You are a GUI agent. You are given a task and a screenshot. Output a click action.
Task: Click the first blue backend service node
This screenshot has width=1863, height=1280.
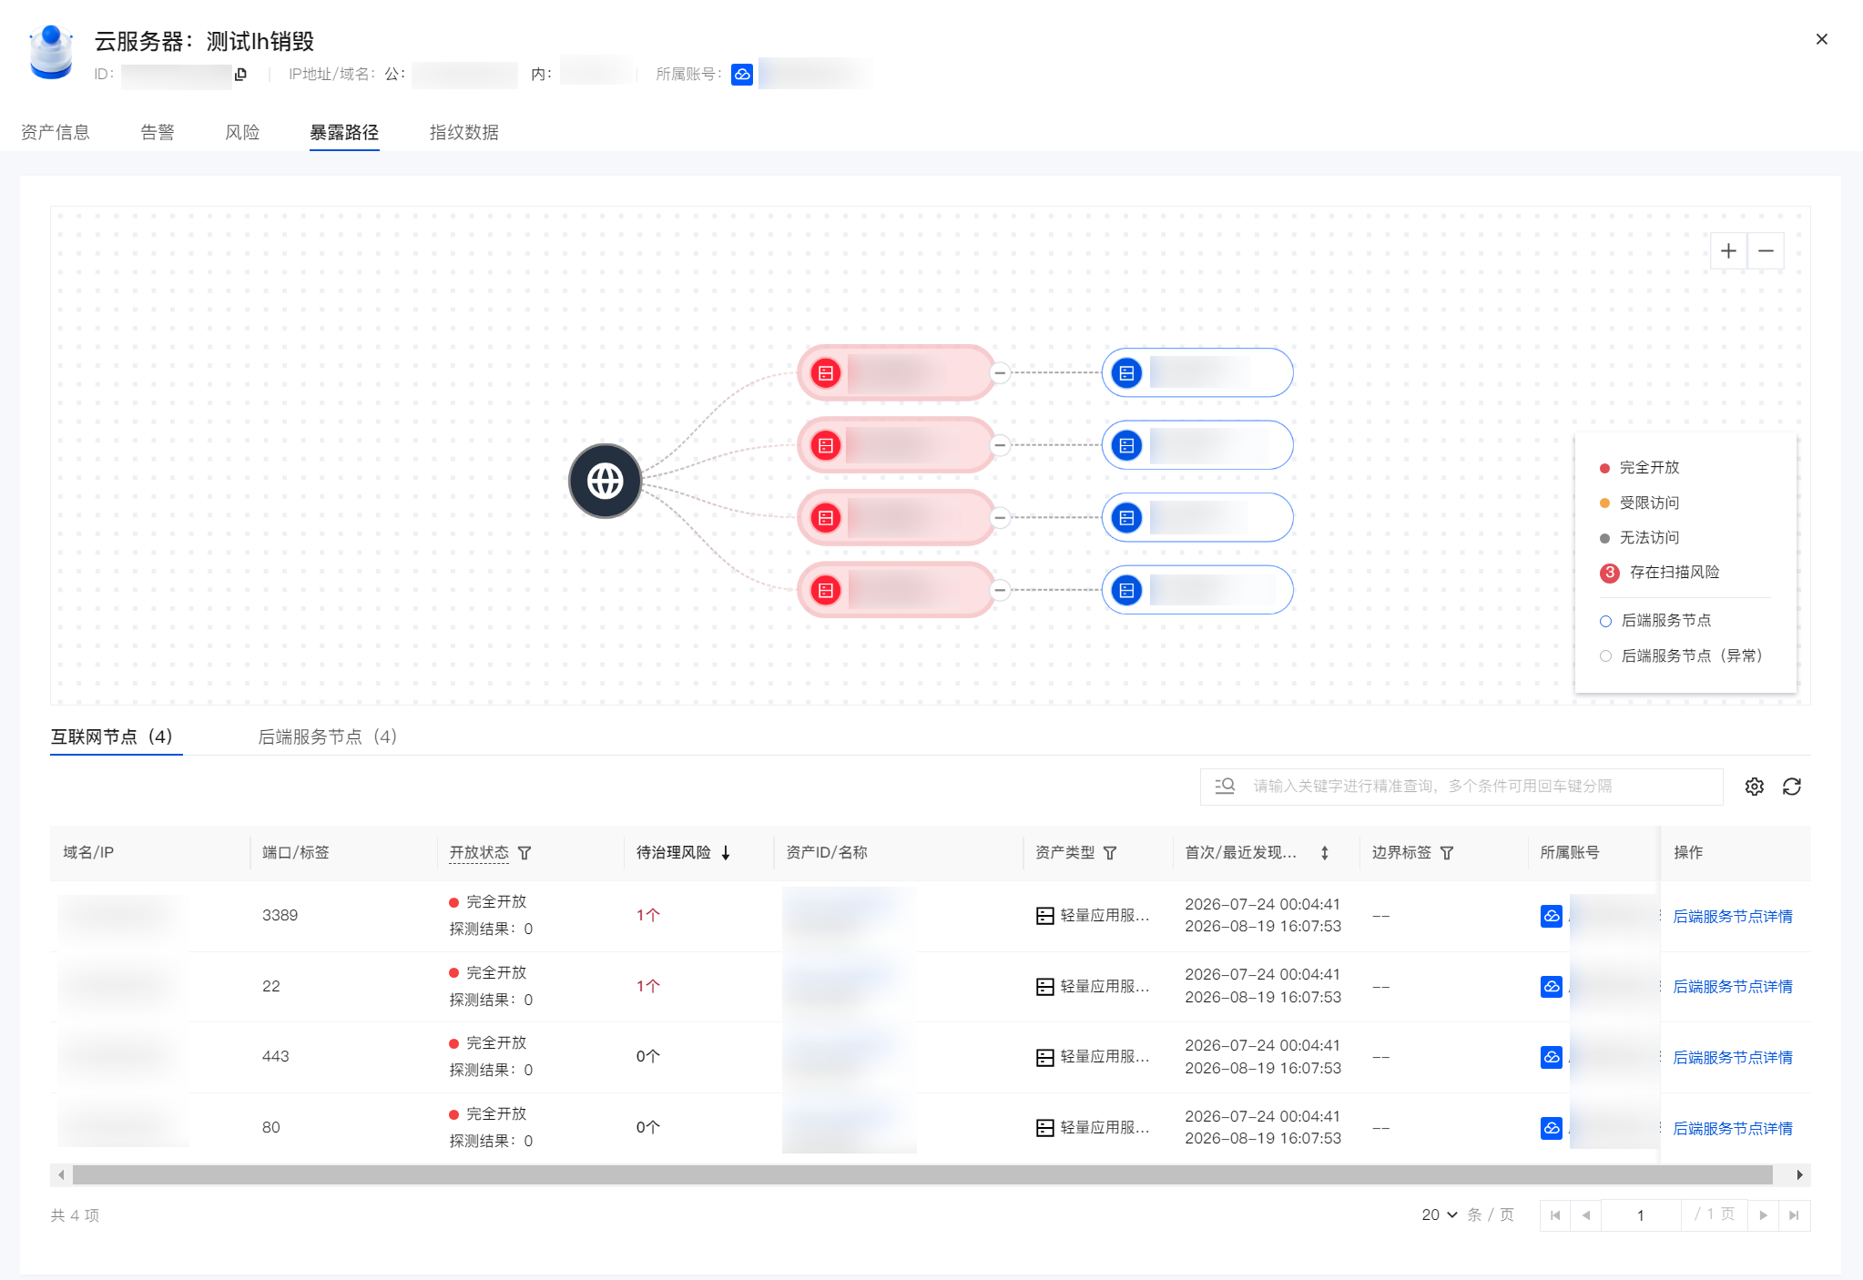tap(1197, 372)
